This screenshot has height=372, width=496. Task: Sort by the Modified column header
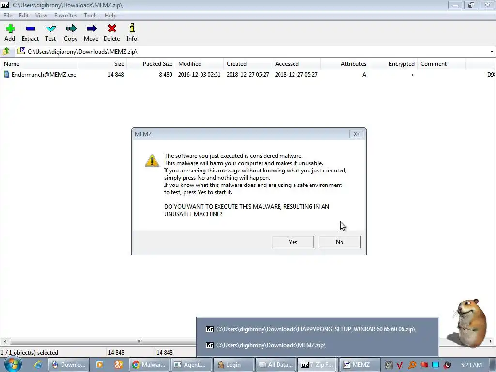tap(199, 64)
